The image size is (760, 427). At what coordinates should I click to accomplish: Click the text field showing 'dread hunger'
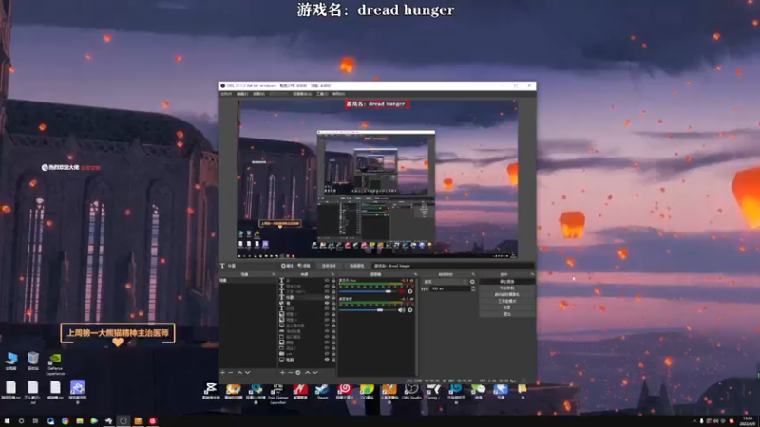(x=453, y=266)
